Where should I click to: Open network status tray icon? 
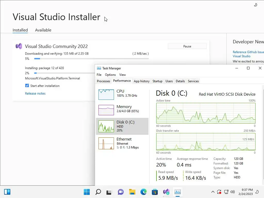pyautogui.click(x=226, y=192)
